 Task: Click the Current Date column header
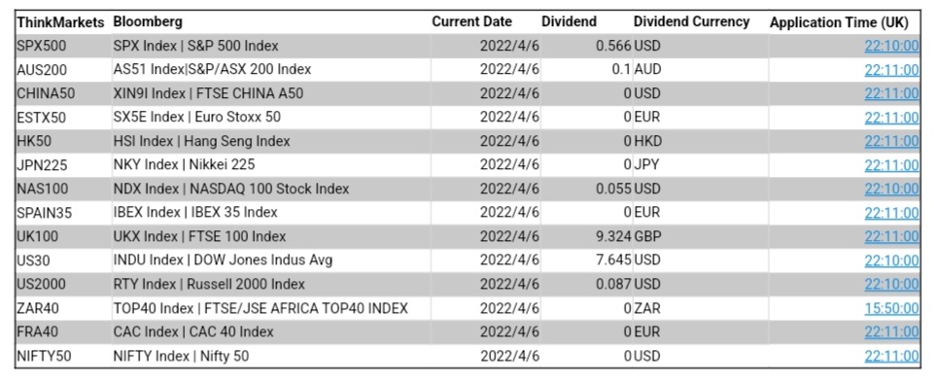(x=471, y=22)
